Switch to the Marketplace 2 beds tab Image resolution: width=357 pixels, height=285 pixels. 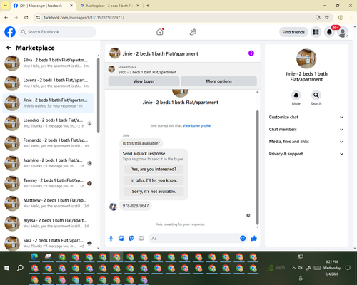109,6
